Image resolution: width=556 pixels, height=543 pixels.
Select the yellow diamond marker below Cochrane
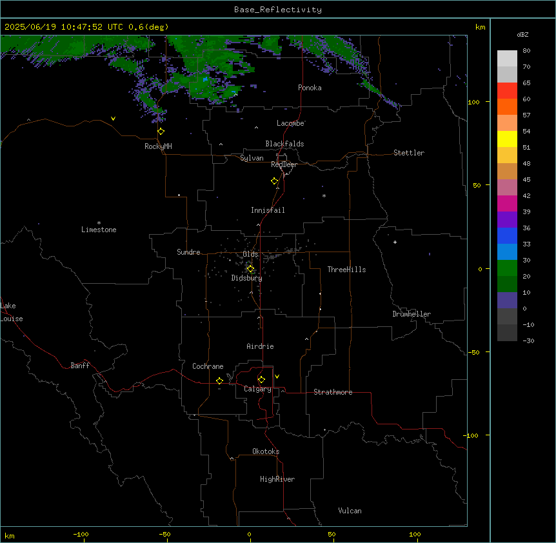[x=219, y=380]
